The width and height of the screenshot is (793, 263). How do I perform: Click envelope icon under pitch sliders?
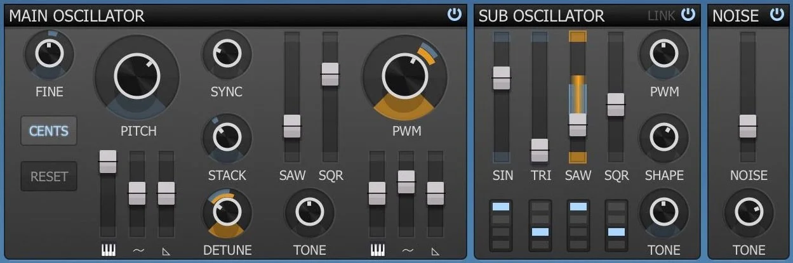[x=166, y=252]
